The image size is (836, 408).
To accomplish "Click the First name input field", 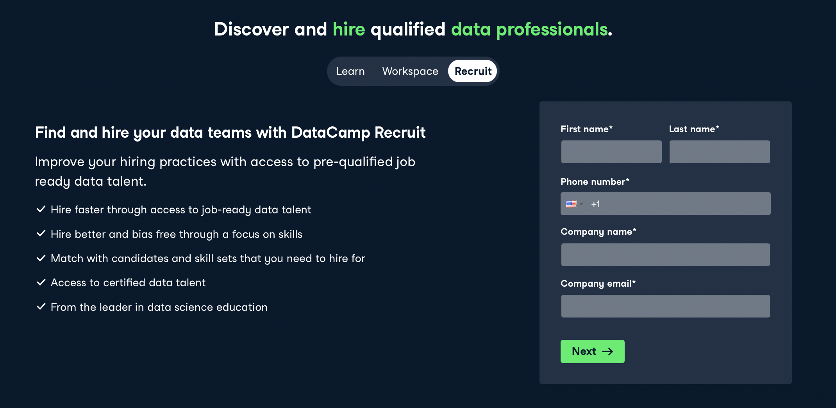I will point(611,152).
